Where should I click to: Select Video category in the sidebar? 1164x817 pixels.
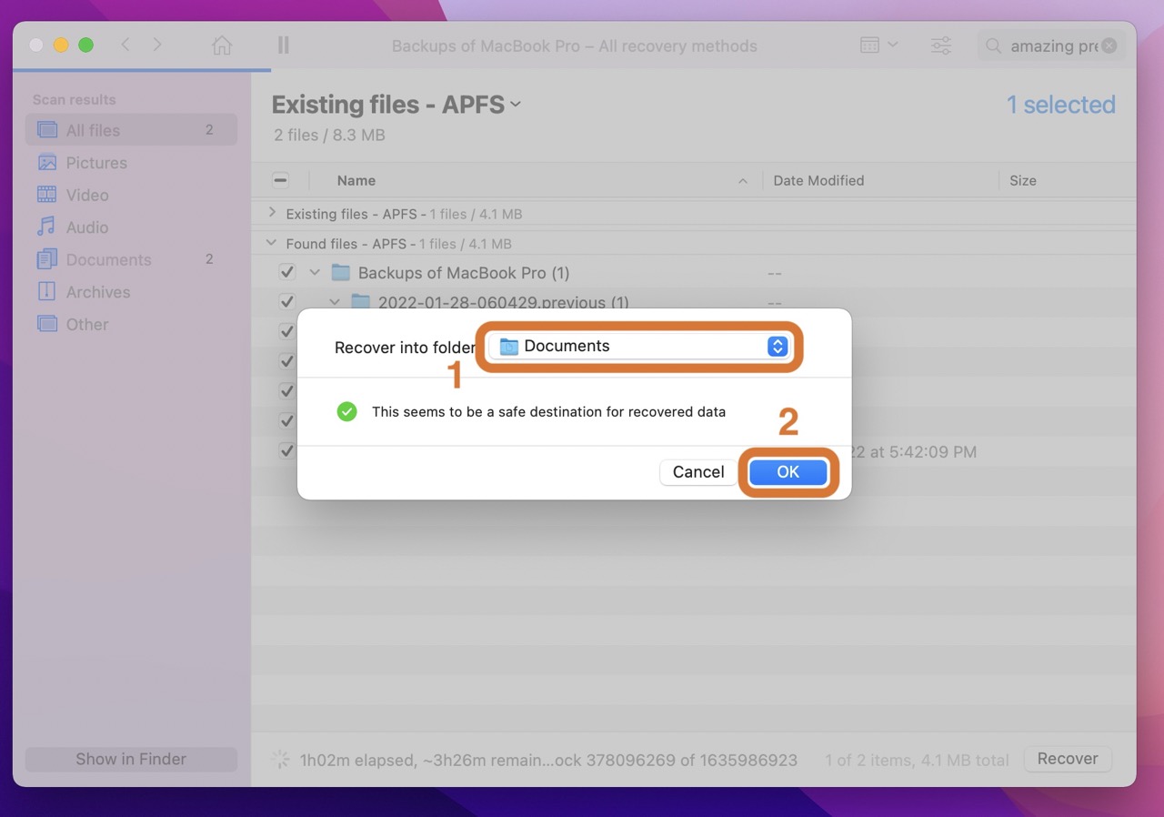tap(131, 195)
